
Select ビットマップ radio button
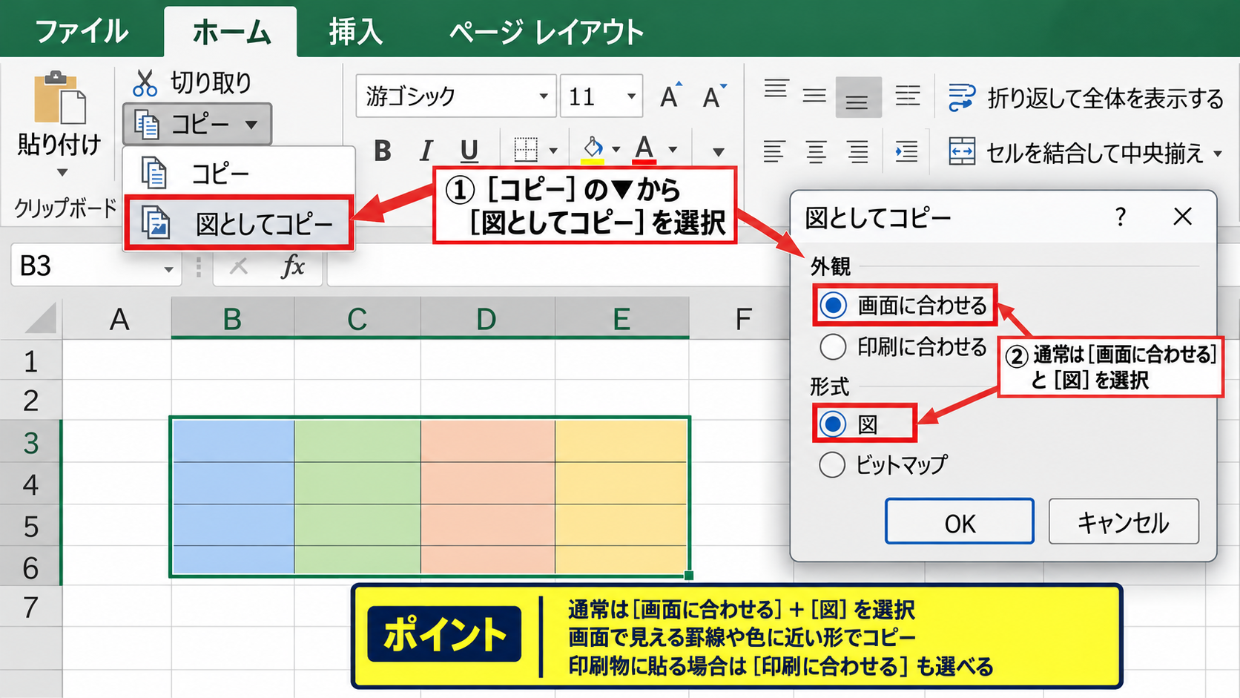click(x=832, y=465)
